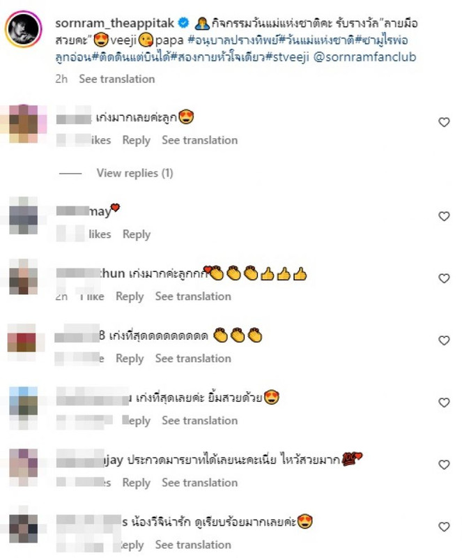Like the เก่งที่สุดดดด comment with three claps
The image size is (462, 558).
click(x=444, y=340)
